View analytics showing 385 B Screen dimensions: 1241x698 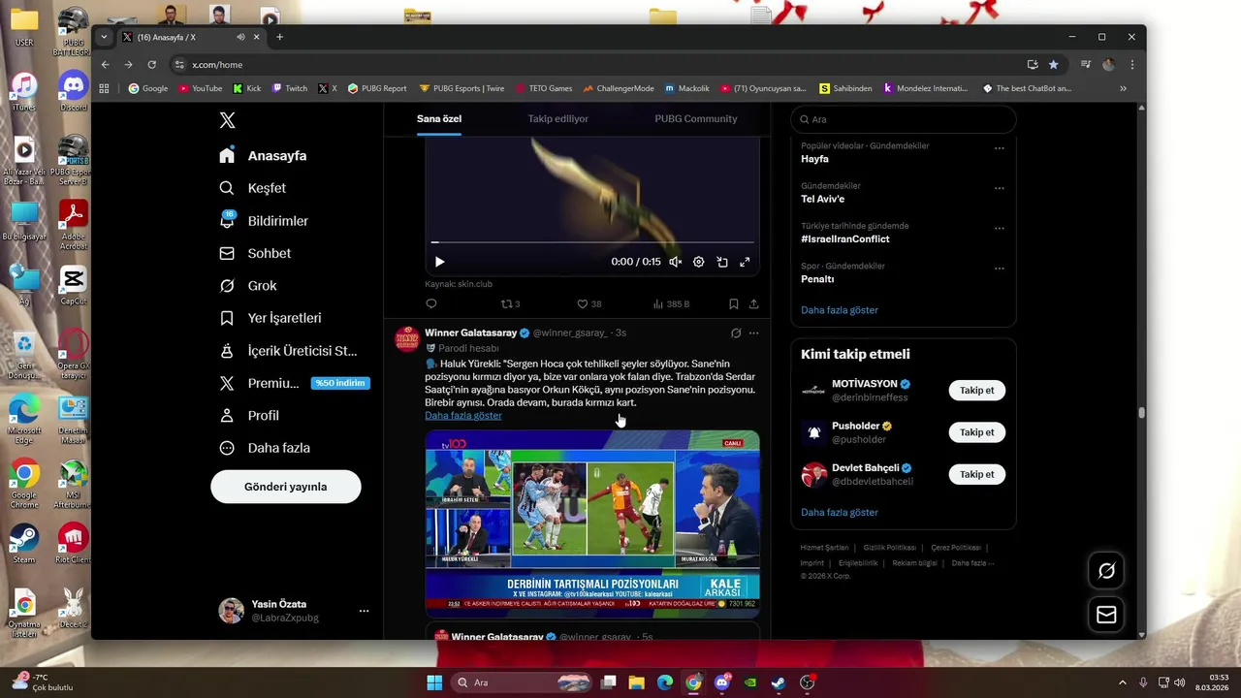(671, 303)
